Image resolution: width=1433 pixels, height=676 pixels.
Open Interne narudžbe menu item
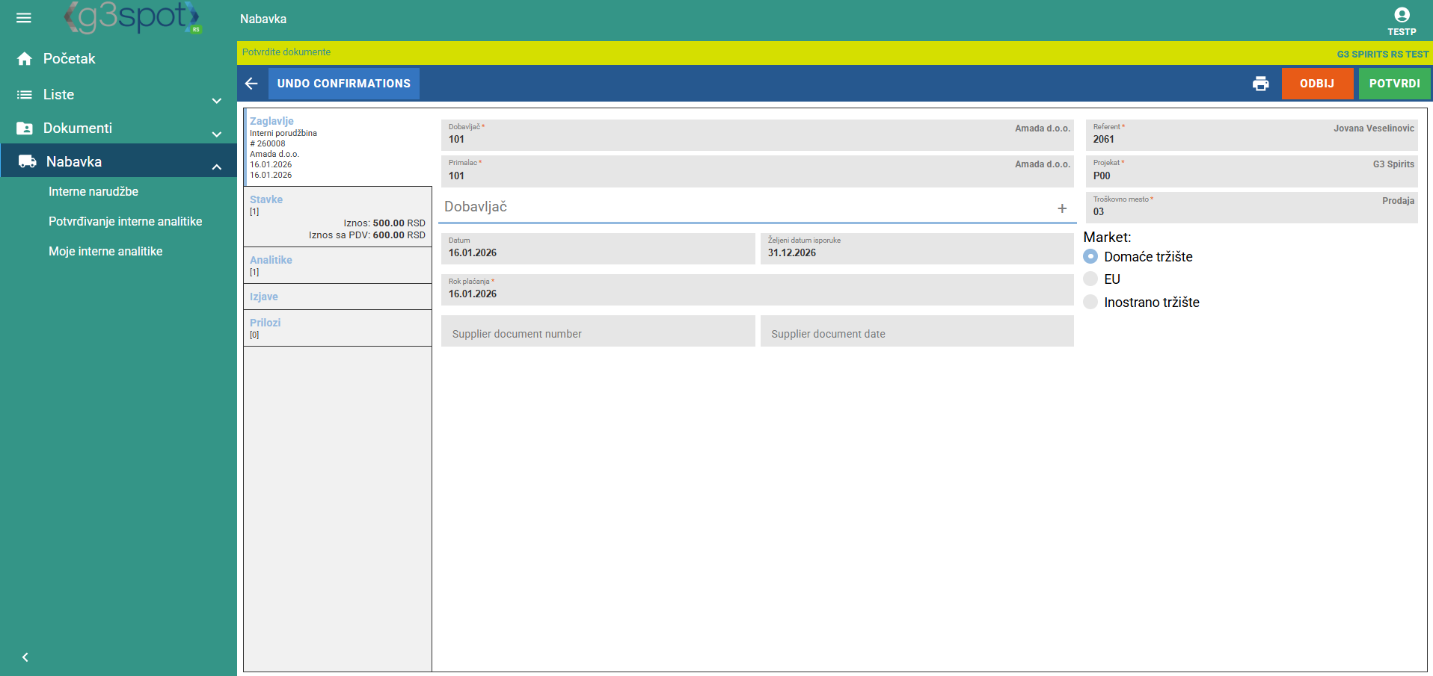[x=93, y=192]
